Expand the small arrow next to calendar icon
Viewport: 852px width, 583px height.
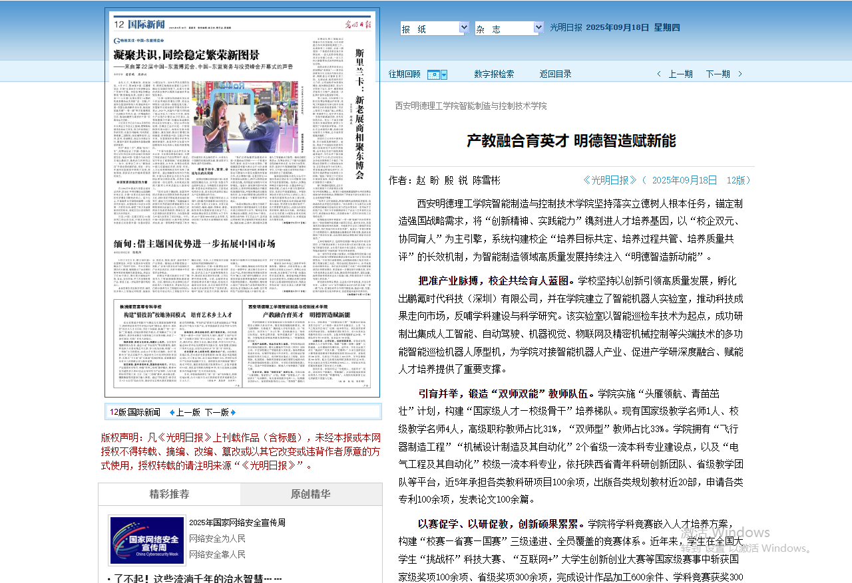pyautogui.click(x=444, y=74)
